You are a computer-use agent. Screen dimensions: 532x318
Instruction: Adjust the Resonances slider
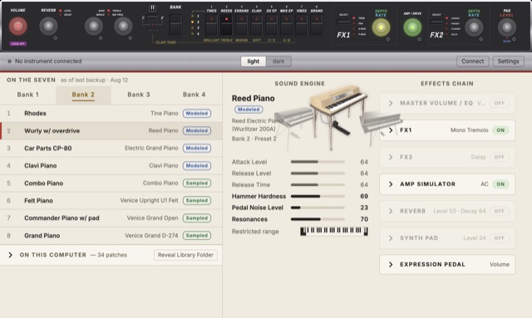318,219
